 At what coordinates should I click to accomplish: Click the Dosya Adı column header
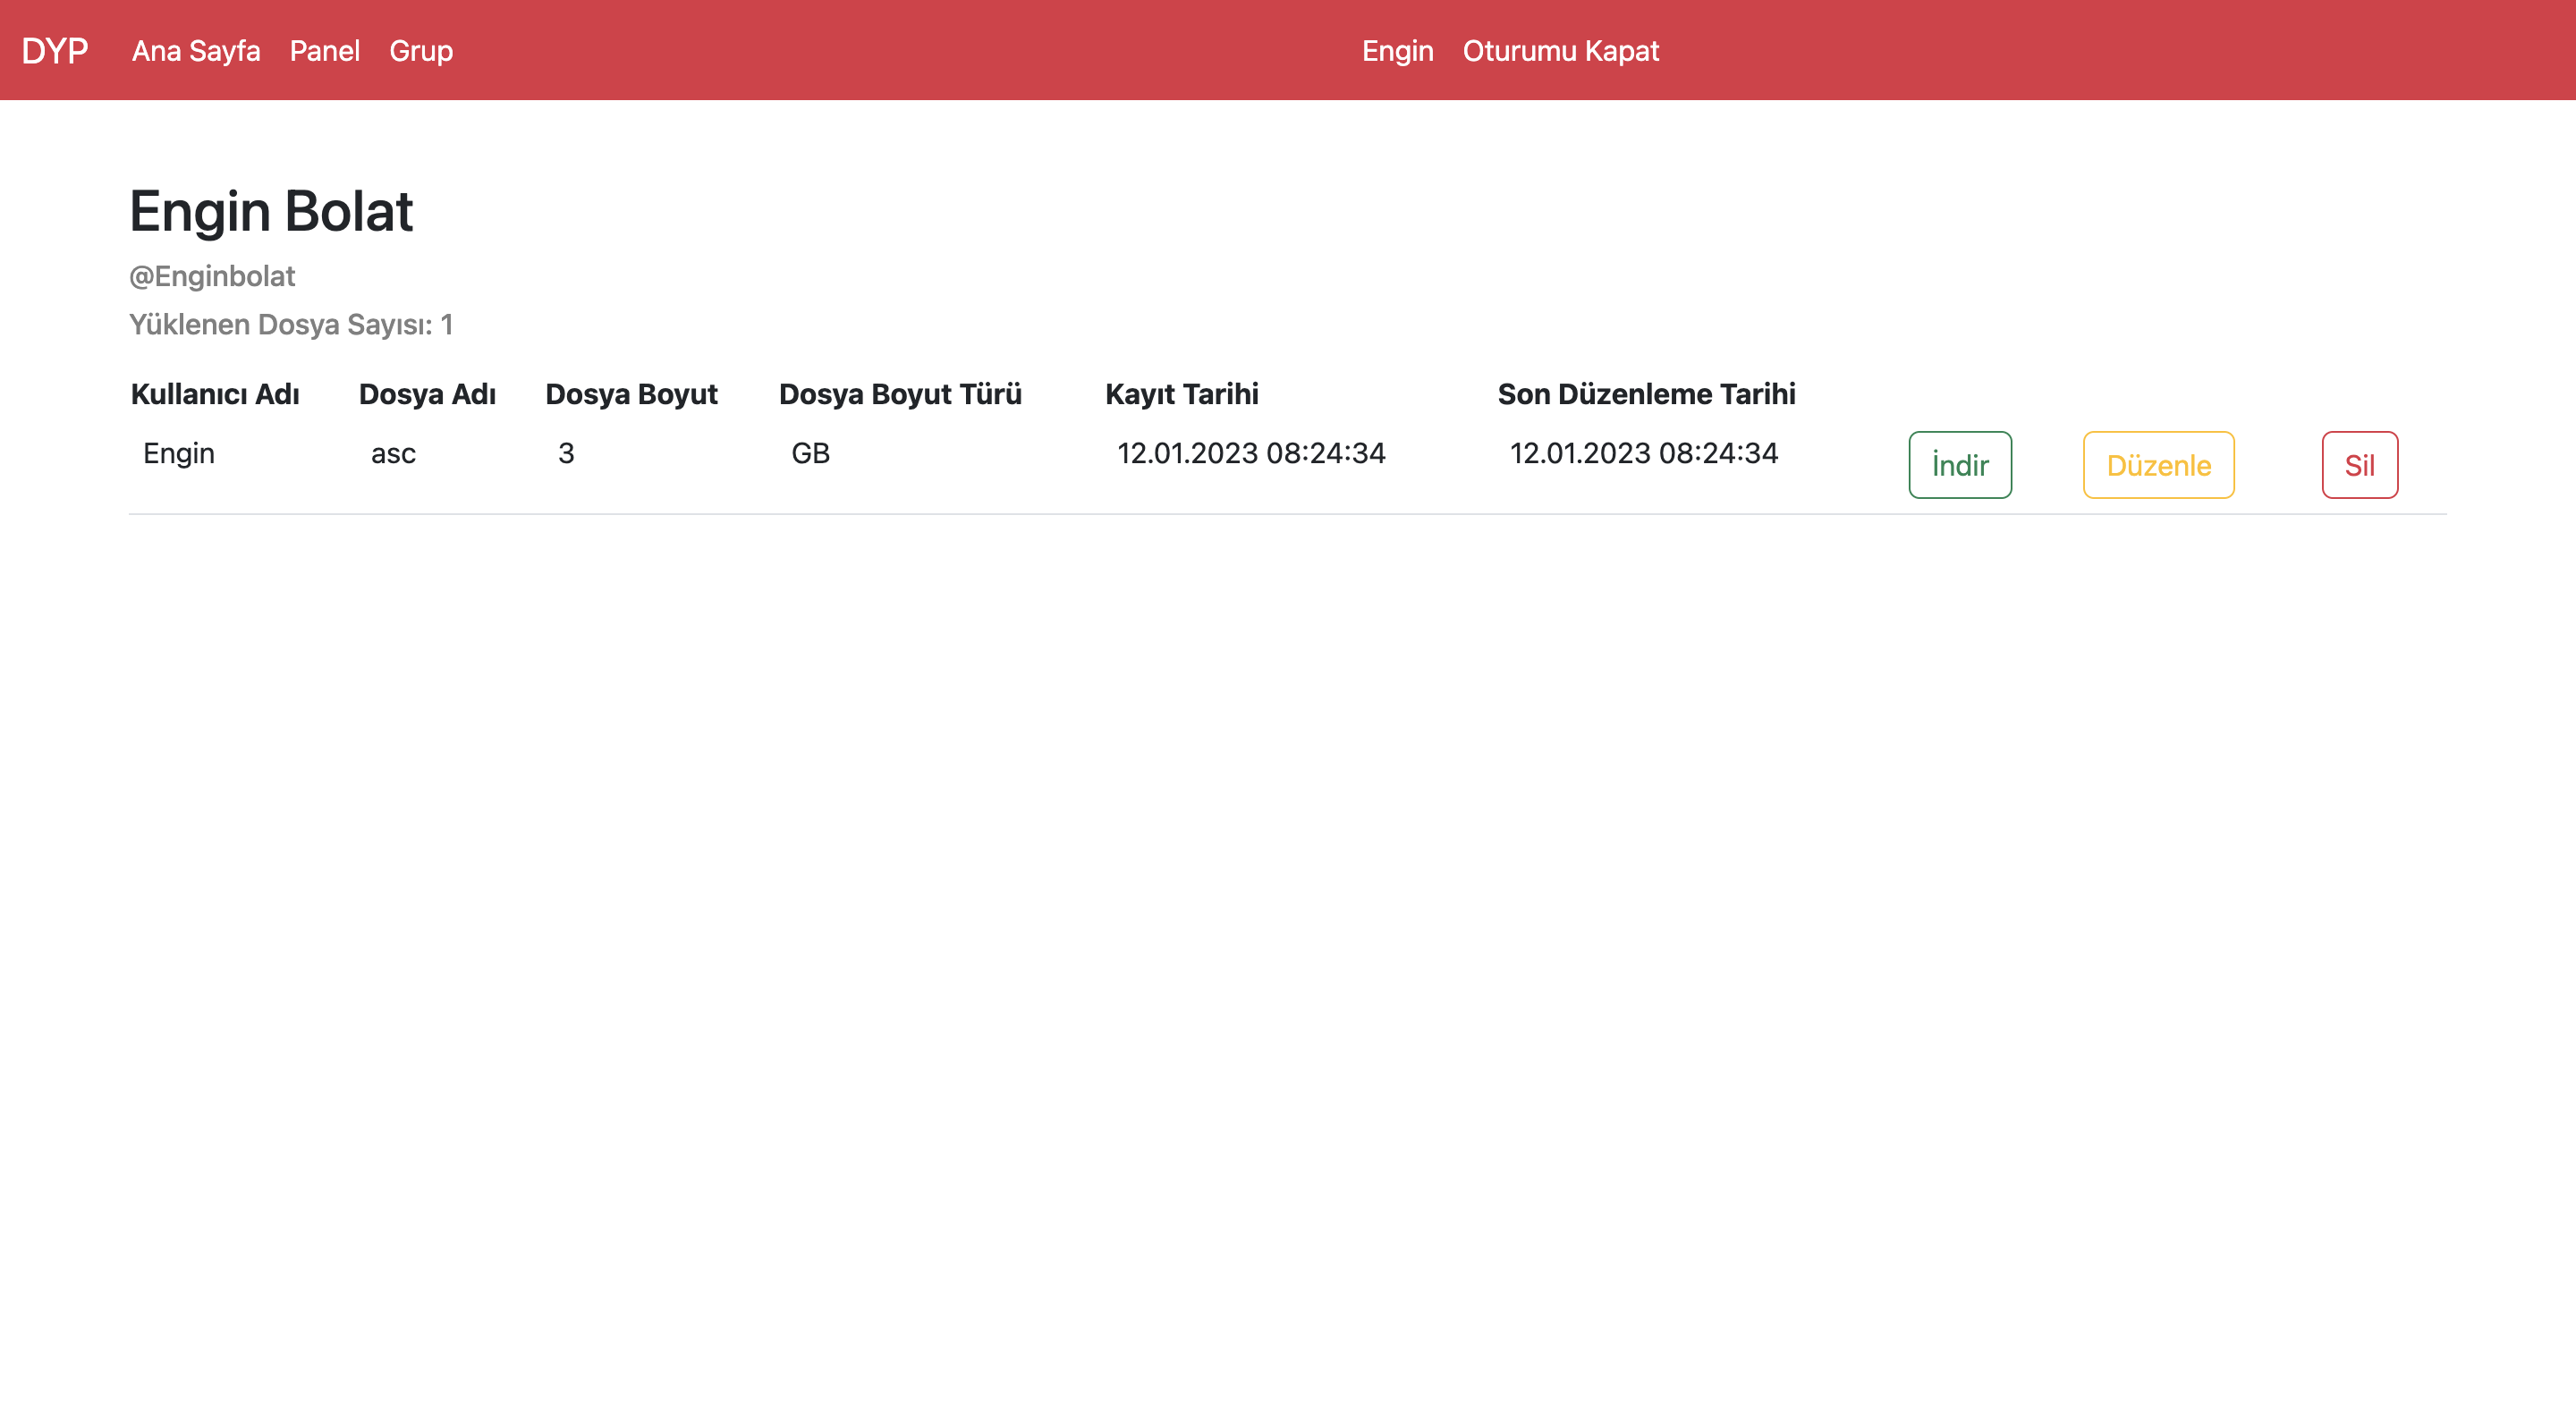[x=427, y=394]
